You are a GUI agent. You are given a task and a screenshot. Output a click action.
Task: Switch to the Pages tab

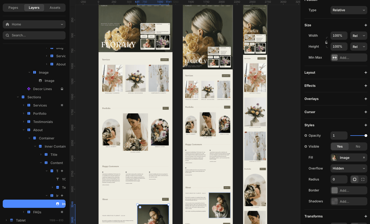[13, 8]
